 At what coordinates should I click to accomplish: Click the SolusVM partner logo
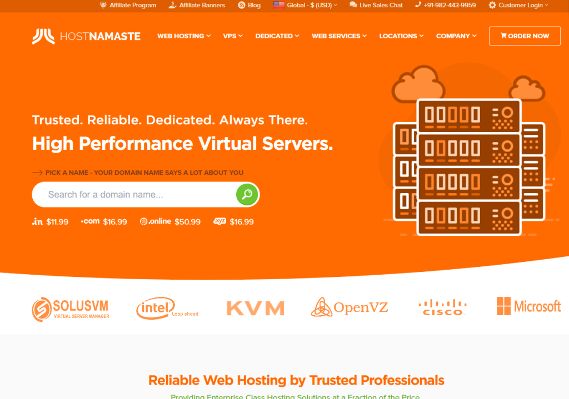click(x=70, y=308)
